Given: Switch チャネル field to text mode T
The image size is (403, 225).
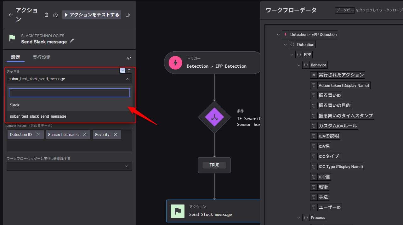Looking at the screenshot, I should pos(129,70).
